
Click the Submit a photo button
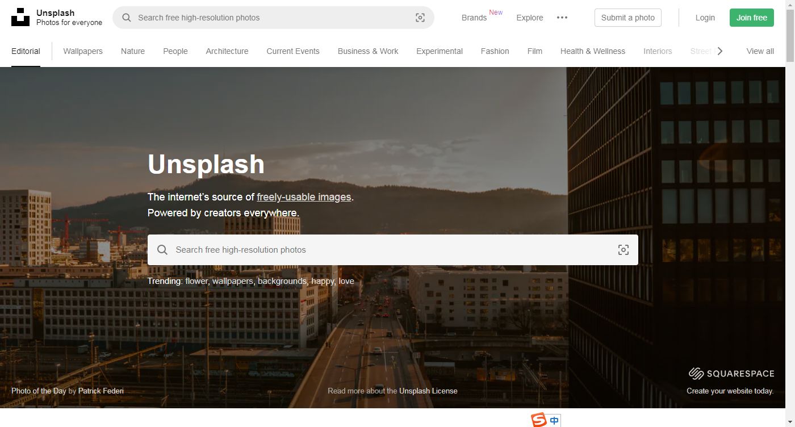point(628,18)
